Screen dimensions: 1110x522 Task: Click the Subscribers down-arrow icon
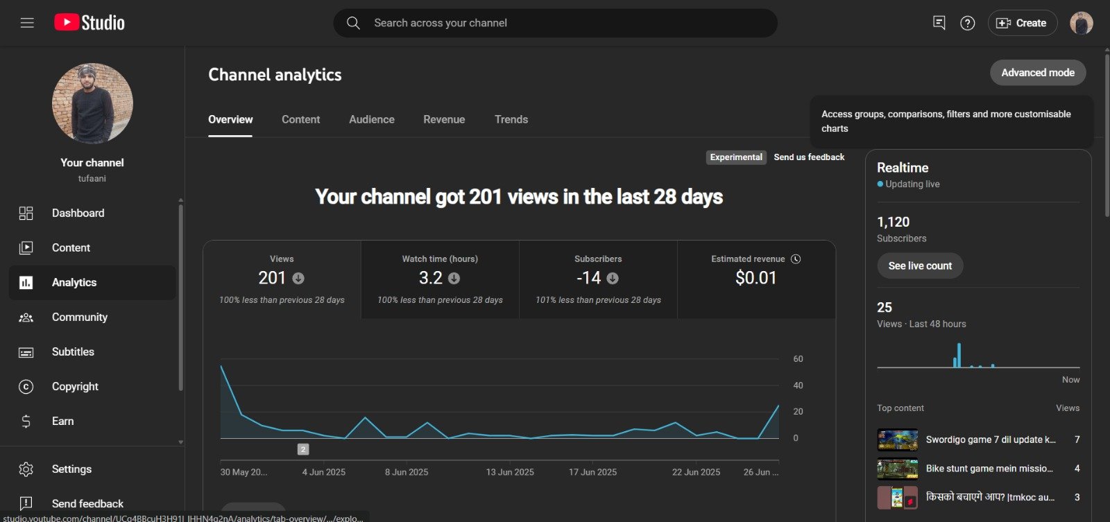click(x=613, y=278)
